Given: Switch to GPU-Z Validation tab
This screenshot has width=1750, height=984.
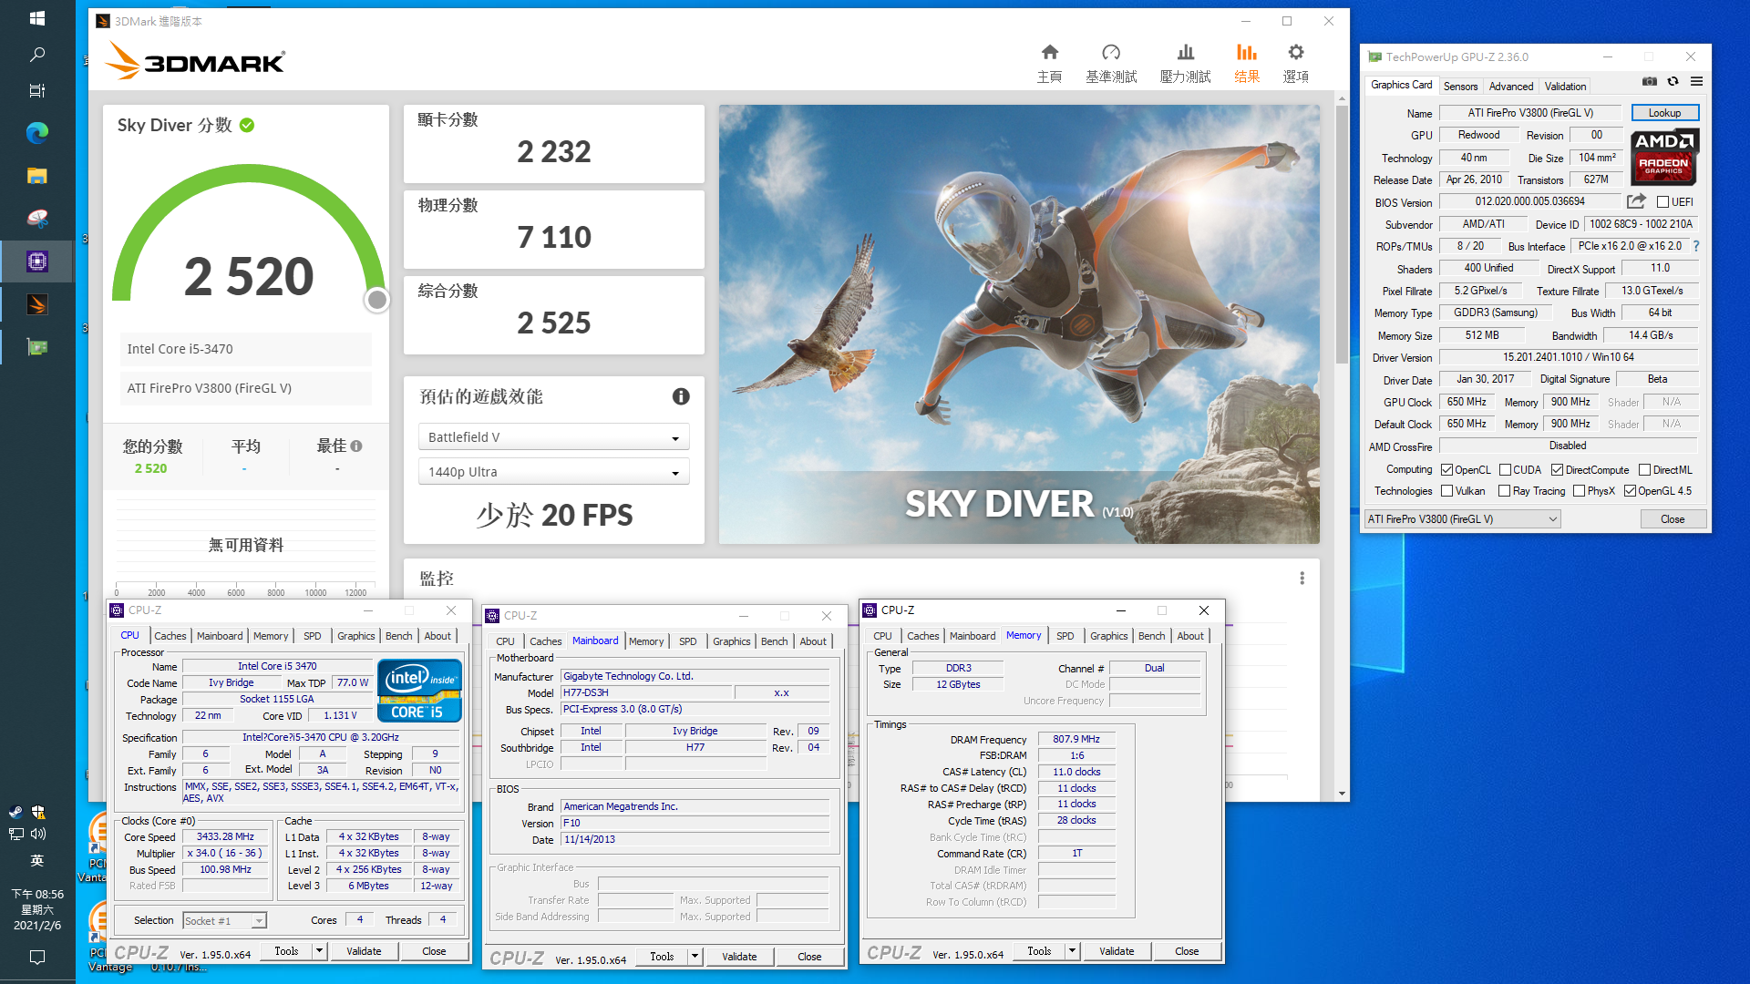Looking at the screenshot, I should 1565,87.
